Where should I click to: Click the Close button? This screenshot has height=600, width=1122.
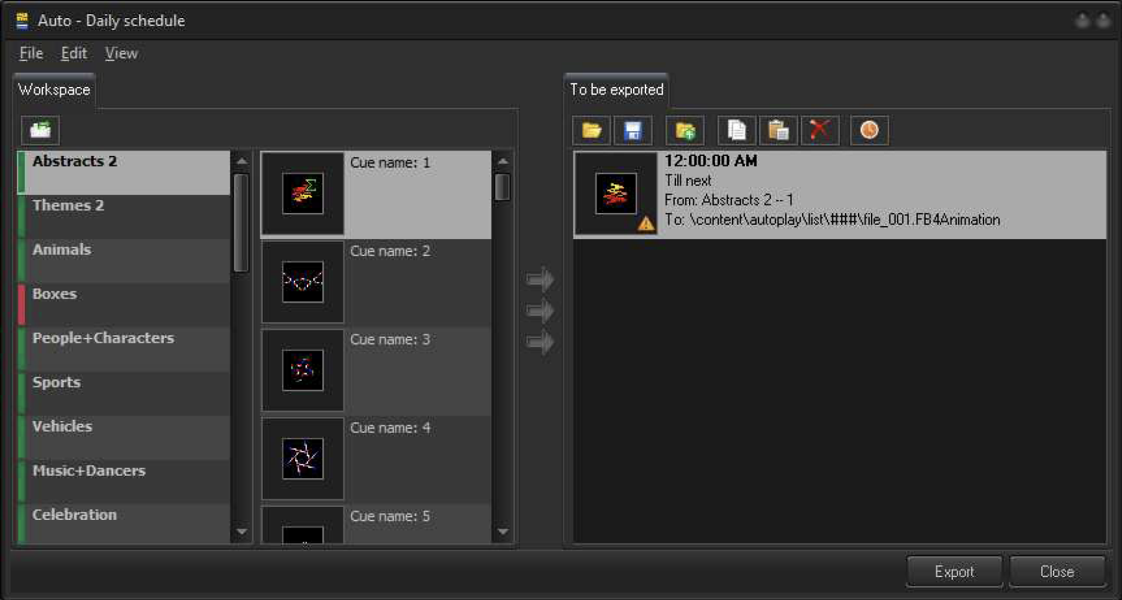1057,571
